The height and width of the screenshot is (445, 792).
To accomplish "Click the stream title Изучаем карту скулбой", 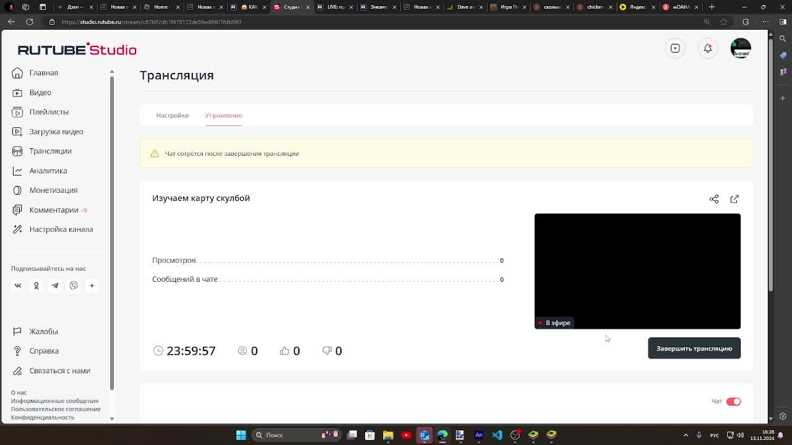I will 201,198.
